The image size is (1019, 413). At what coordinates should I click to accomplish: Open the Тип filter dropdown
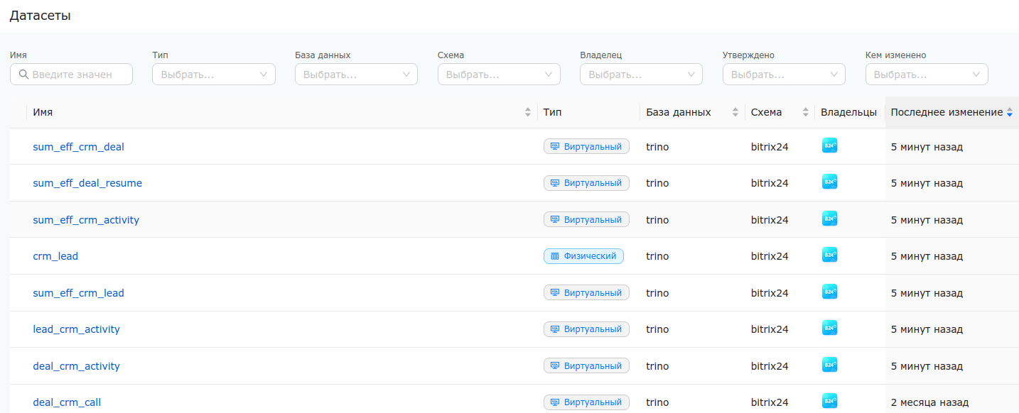coord(214,75)
